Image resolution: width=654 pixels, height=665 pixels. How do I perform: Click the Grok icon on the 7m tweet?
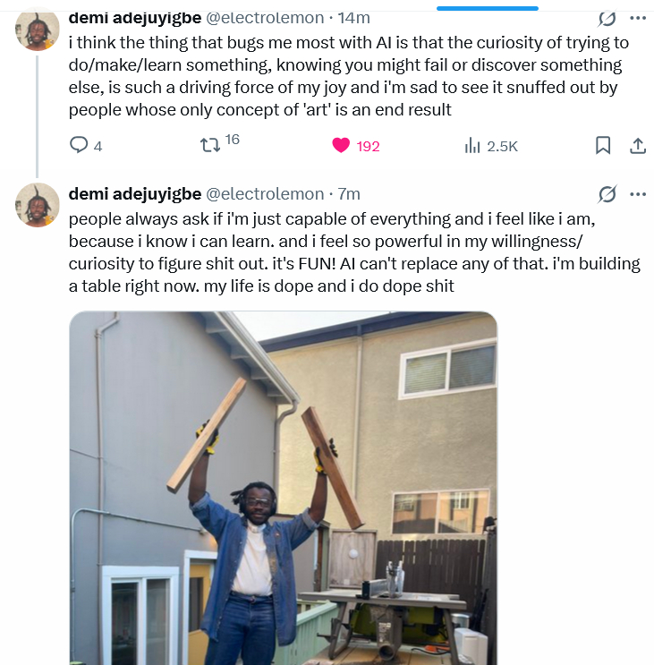click(607, 193)
